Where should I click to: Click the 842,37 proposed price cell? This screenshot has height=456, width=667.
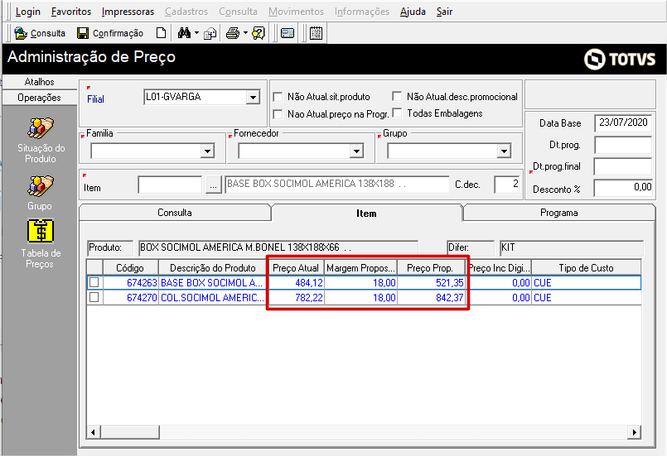click(x=431, y=297)
